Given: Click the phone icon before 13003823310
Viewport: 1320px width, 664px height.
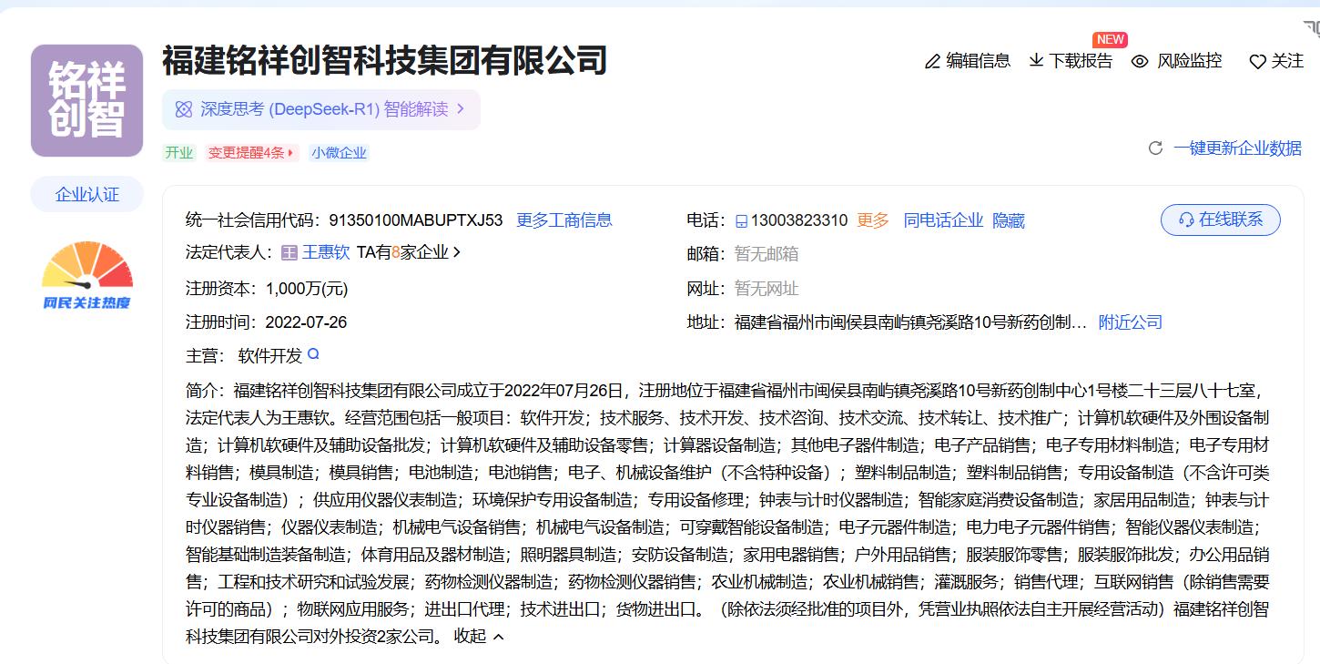Looking at the screenshot, I should click(x=741, y=221).
